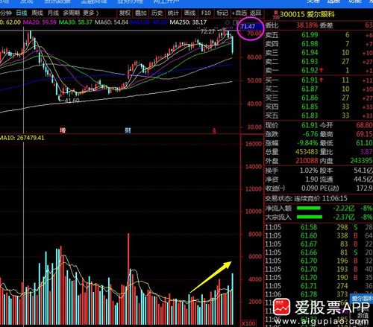This screenshot has width=373, height=327.
Task: Click the 增 marker on the chart timeline
Action: (63, 130)
